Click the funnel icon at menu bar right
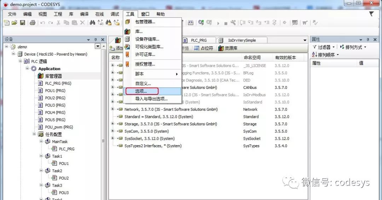 (x=371, y=14)
